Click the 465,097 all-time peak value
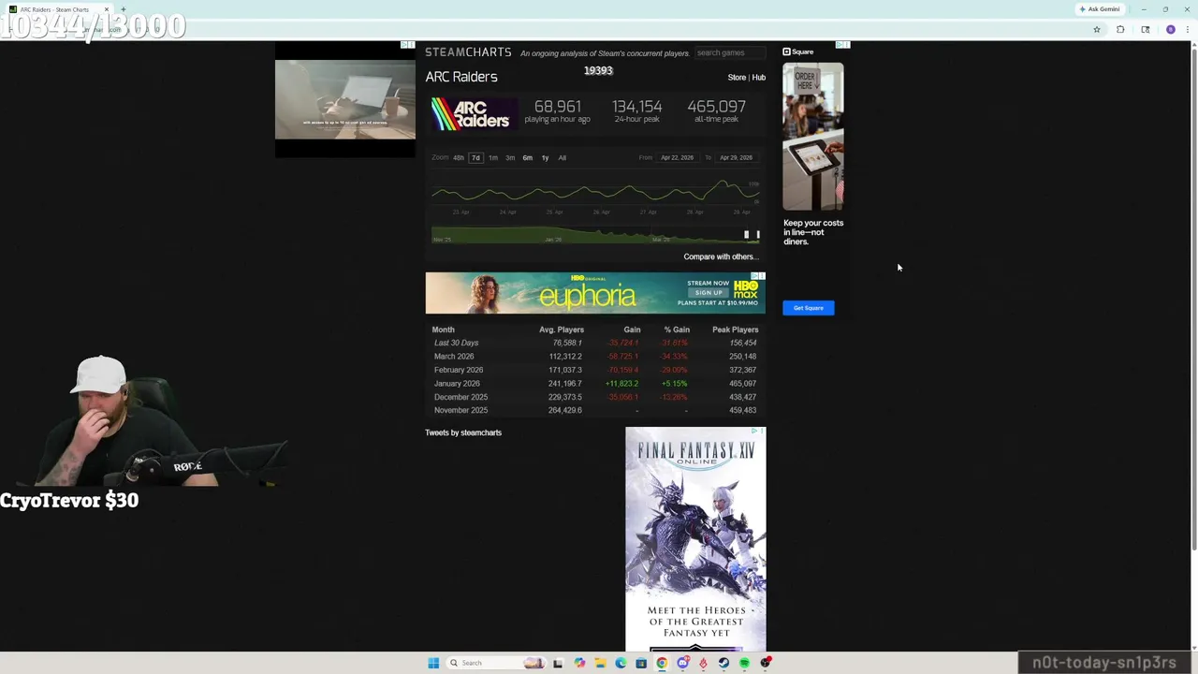The image size is (1198, 674). pos(716,107)
